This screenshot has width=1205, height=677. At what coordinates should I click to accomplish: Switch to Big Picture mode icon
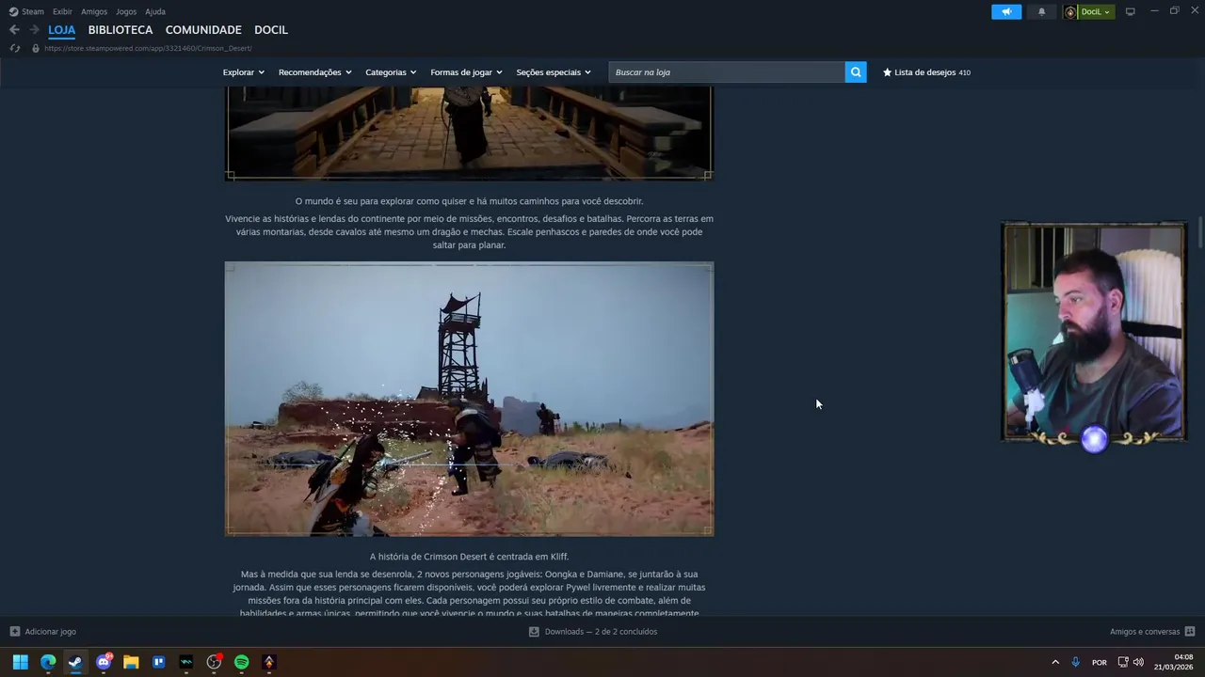1131,11
